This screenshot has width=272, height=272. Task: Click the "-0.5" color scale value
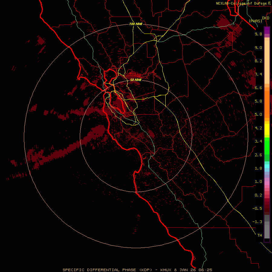[257, 209]
